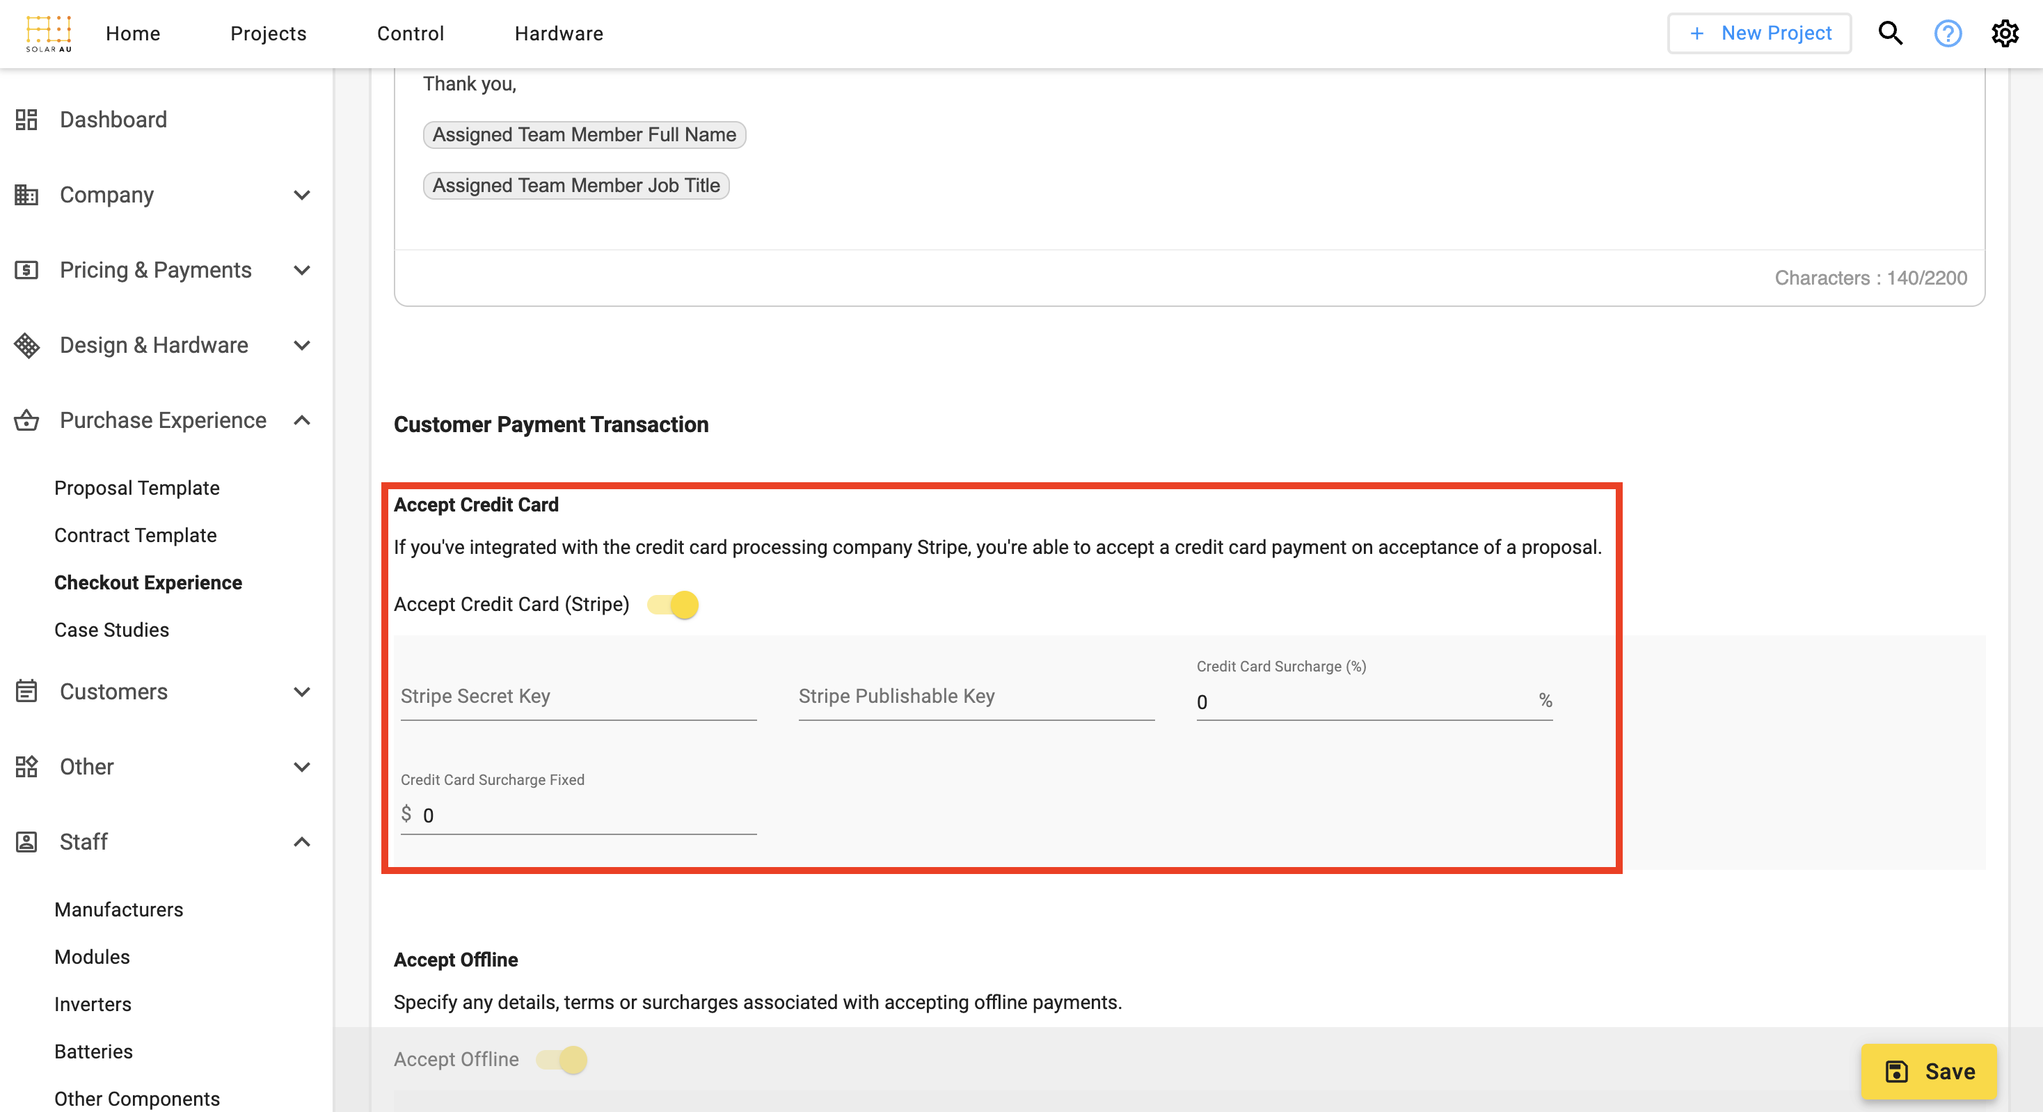Click the Stripe Secret Key field

click(x=579, y=697)
